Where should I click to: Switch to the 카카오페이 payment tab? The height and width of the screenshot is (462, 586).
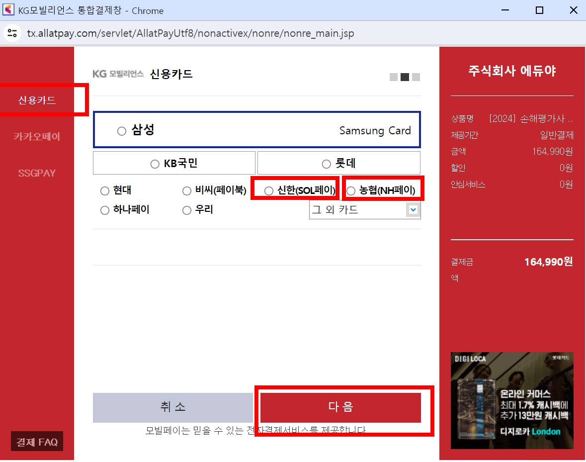point(37,136)
